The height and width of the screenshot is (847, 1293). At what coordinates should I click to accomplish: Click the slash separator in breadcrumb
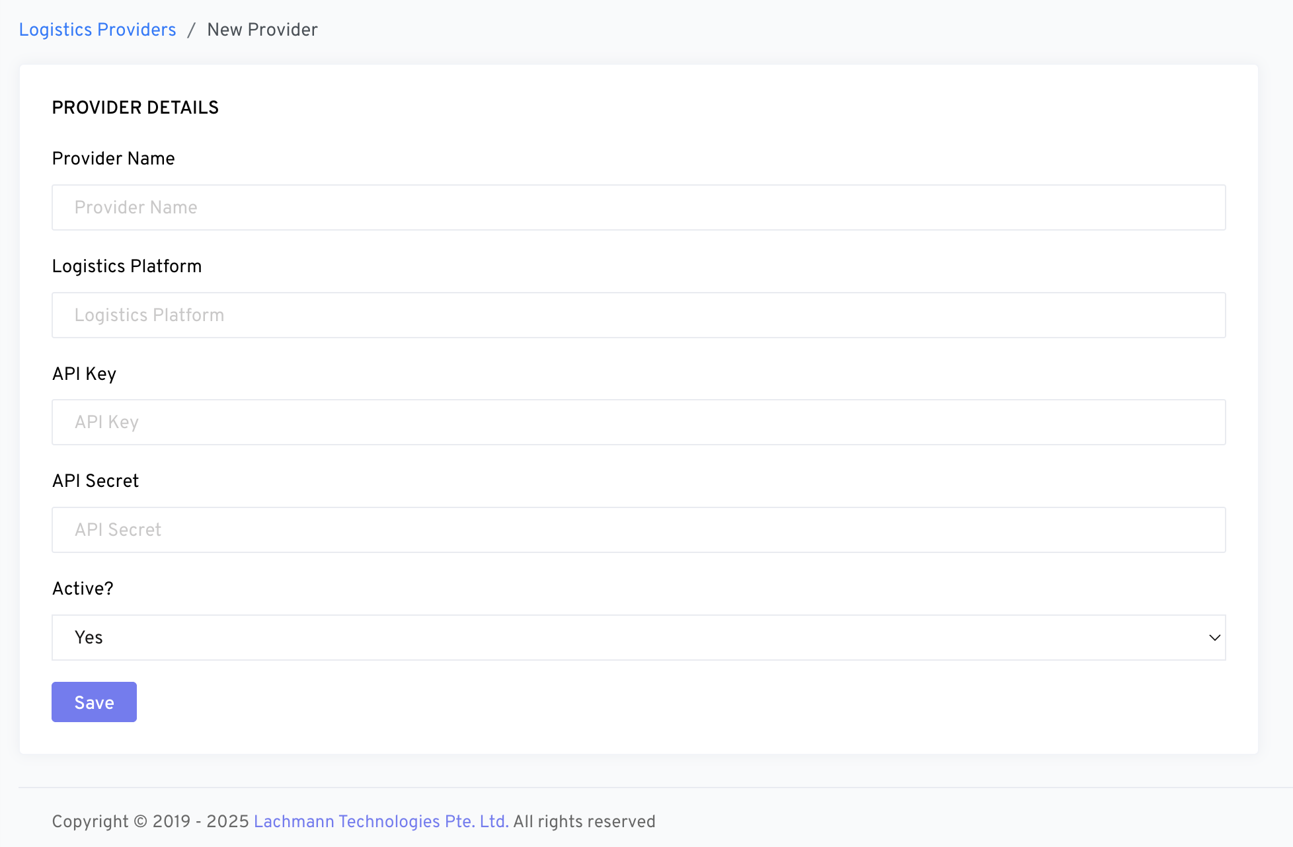[191, 30]
